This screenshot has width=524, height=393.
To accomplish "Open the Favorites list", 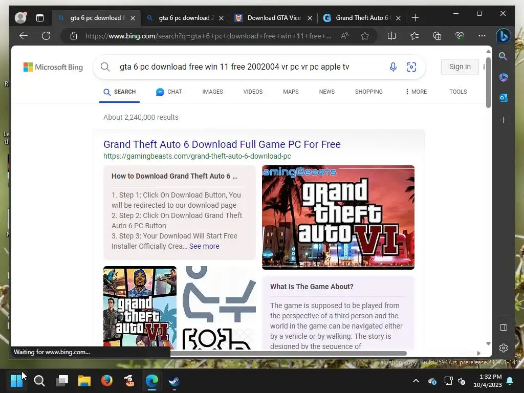I will [414, 36].
